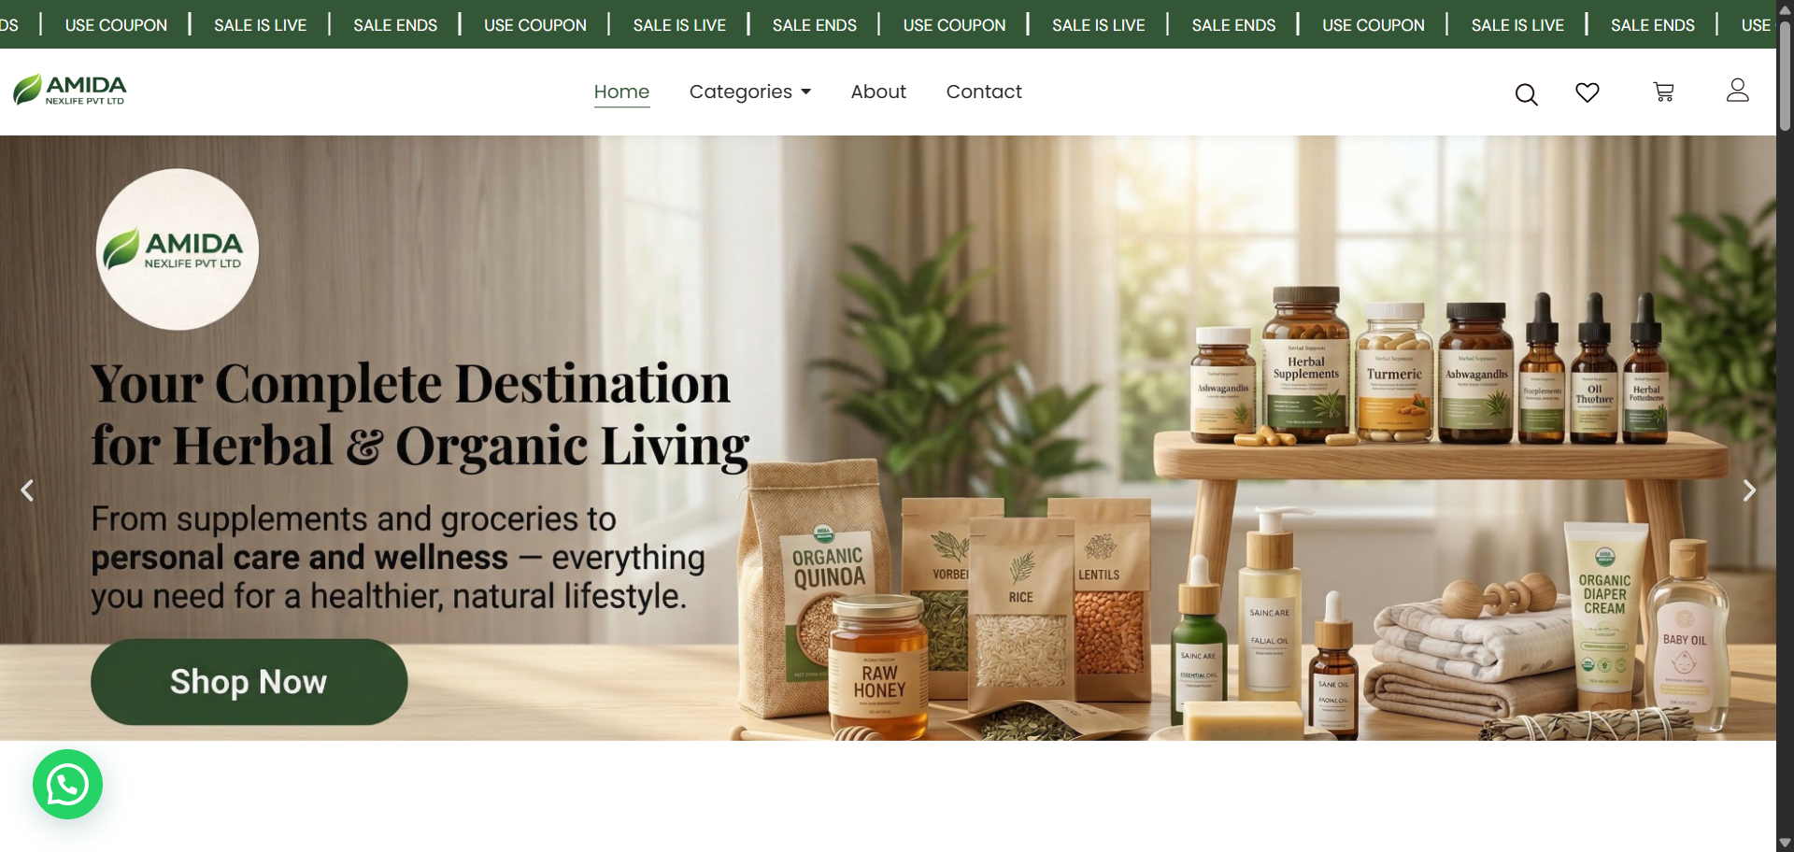
Task: Open WhatsApp chat floating button
Action: click(x=67, y=785)
